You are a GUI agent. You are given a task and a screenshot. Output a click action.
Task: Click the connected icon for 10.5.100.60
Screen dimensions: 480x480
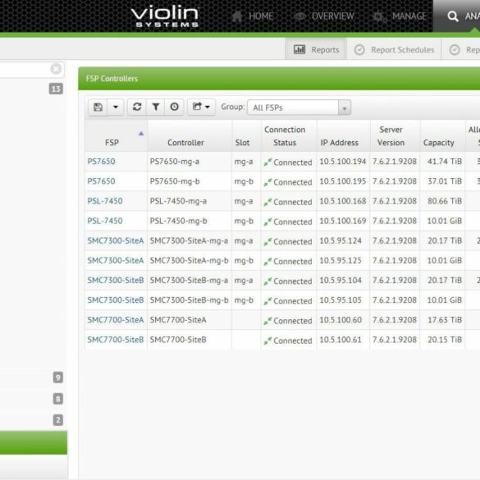point(267,321)
